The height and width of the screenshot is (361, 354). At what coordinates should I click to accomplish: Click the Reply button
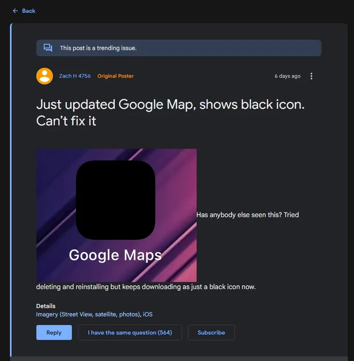[54, 333]
